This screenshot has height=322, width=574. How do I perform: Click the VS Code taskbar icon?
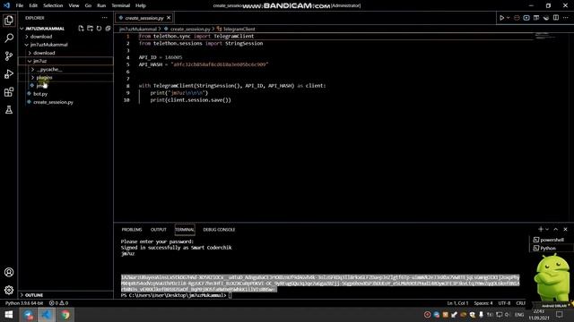[47, 315]
